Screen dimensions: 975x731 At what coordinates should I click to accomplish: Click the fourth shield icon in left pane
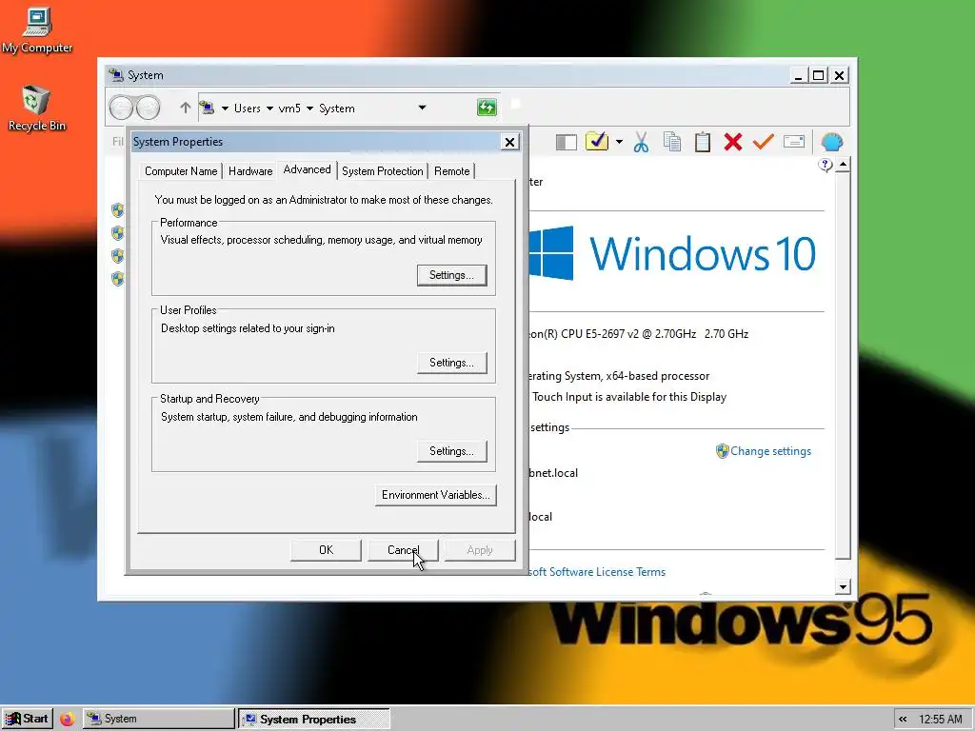(117, 279)
